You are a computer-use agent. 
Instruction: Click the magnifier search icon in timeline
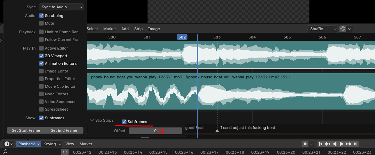tap(5, 152)
